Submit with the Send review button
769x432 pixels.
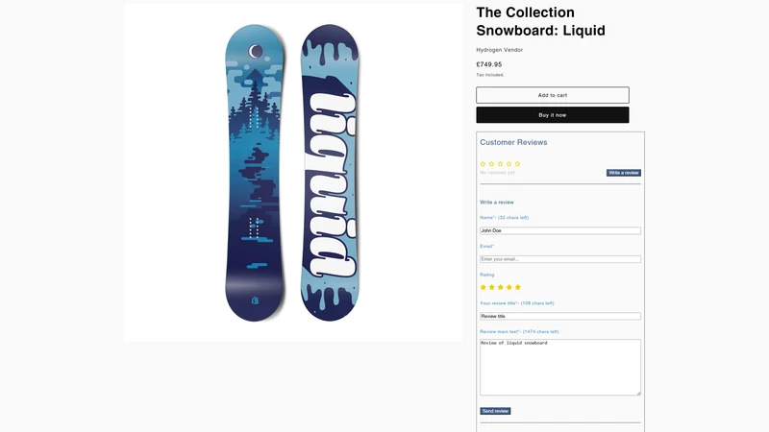(495, 411)
